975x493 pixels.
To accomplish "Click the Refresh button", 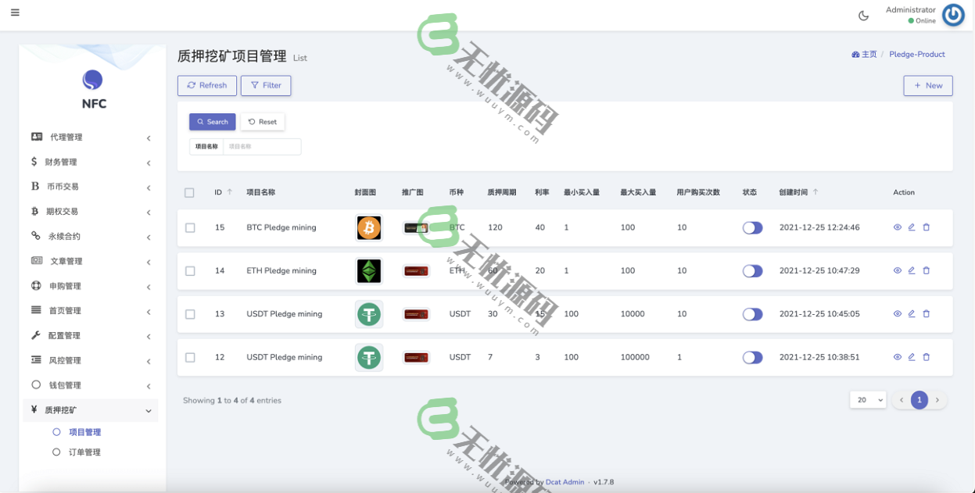I will pyautogui.click(x=206, y=85).
